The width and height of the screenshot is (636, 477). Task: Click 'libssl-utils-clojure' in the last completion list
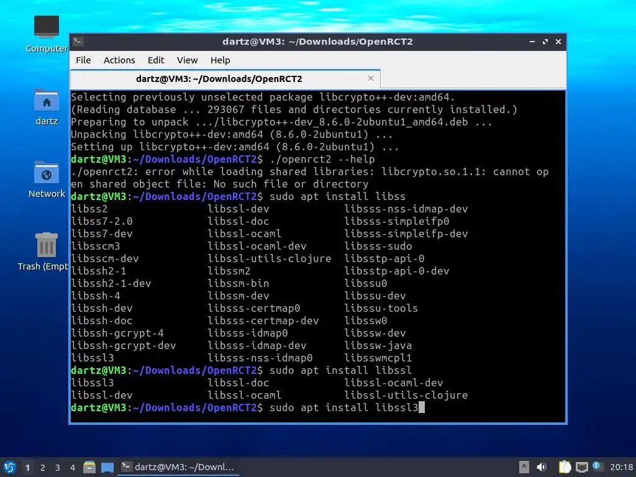click(406, 395)
